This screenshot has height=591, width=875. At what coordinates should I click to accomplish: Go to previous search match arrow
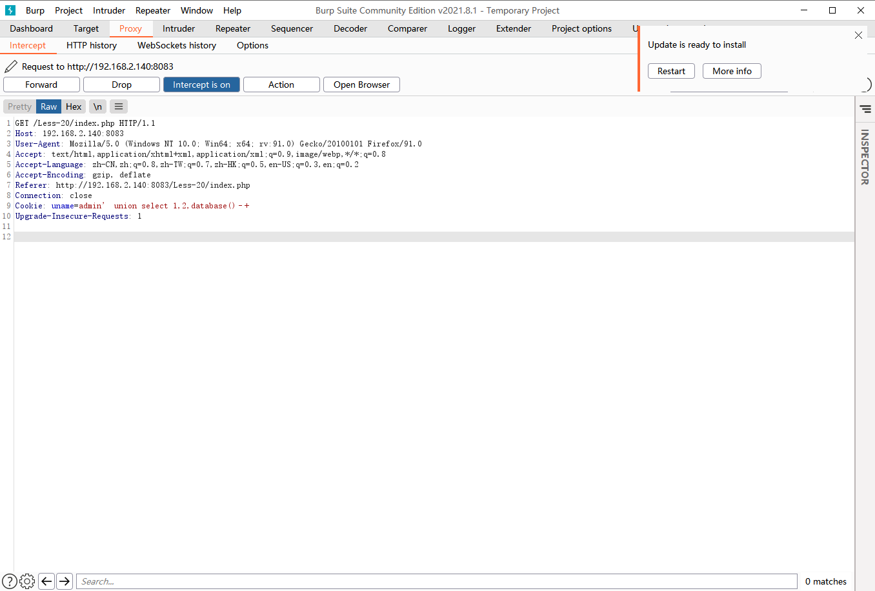(46, 581)
